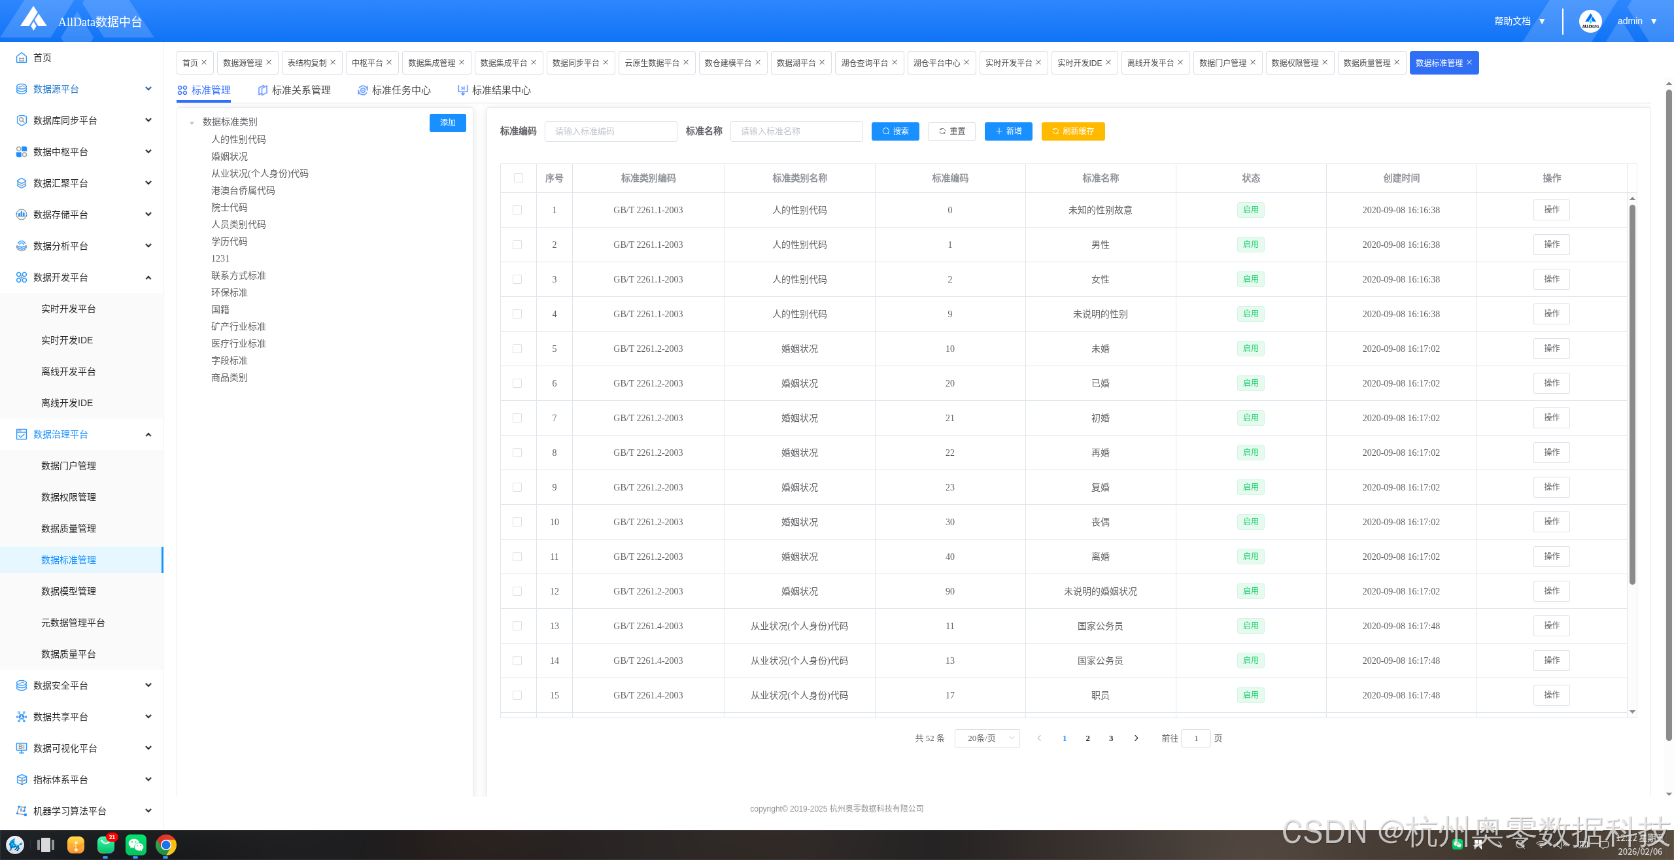Check the row 3 checkbox for 女性

pyautogui.click(x=517, y=279)
